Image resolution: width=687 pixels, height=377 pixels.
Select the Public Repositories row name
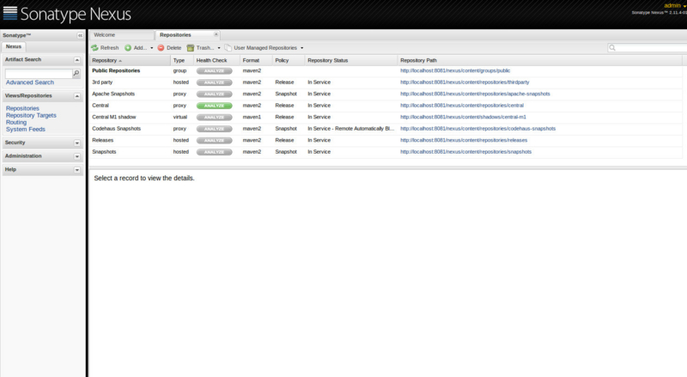(x=116, y=70)
